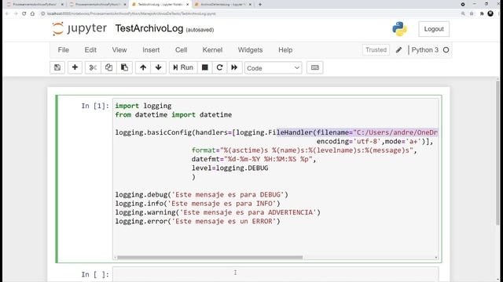
Task: Restart the kernel with circular arrow icon
Action: coord(220,67)
